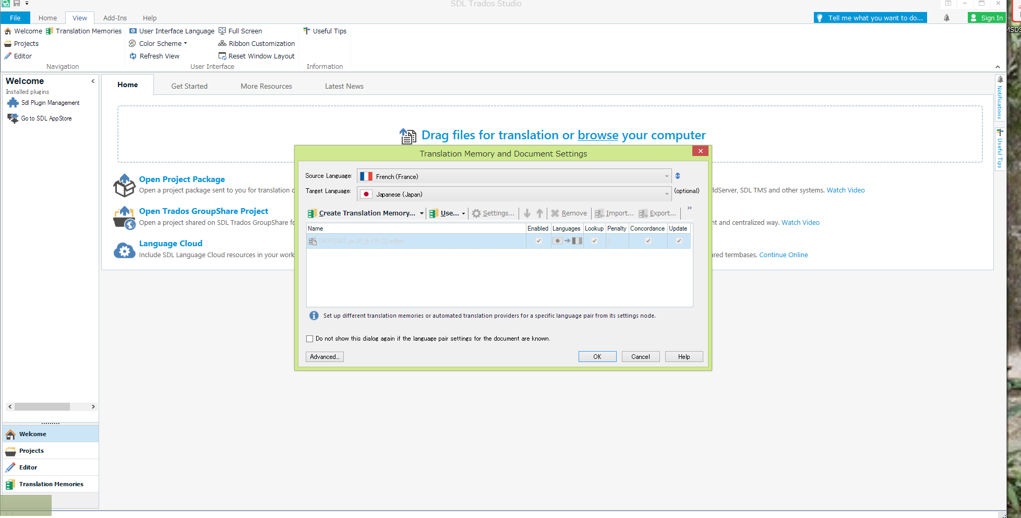Screen dimensions: 1021x518
Task: Click the dialog Help button
Action: coord(684,357)
